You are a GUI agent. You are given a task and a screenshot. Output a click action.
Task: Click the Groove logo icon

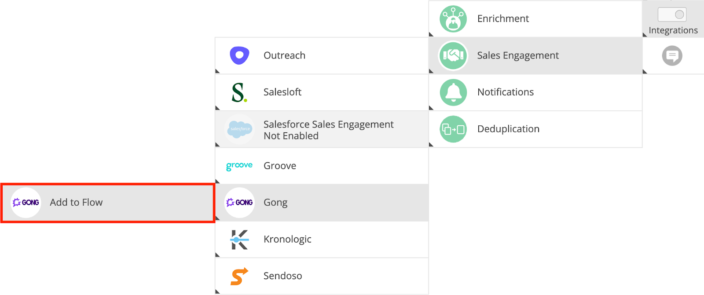[239, 166]
